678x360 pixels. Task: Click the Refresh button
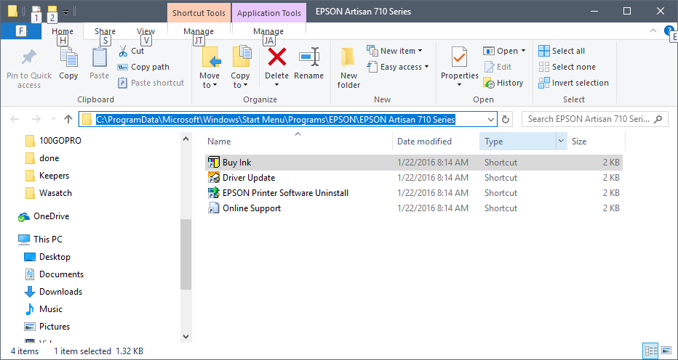pyautogui.click(x=505, y=119)
